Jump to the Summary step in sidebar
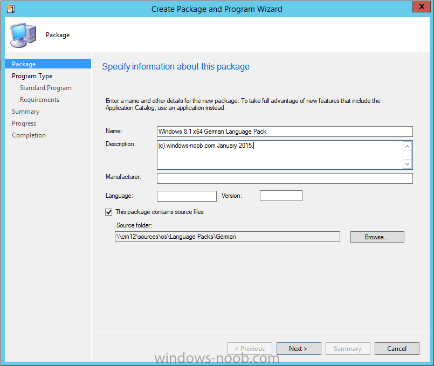 pyautogui.click(x=25, y=112)
